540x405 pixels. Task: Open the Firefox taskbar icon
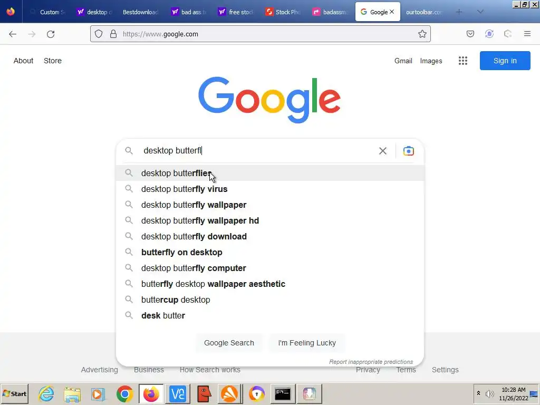coord(151,393)
